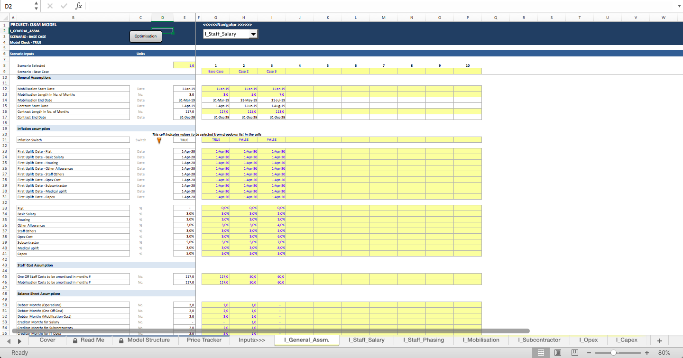The width and height of the screenshot is (683, 358).
Task: Open Page Break Preview from the status bar
Action: coord(574,353)
